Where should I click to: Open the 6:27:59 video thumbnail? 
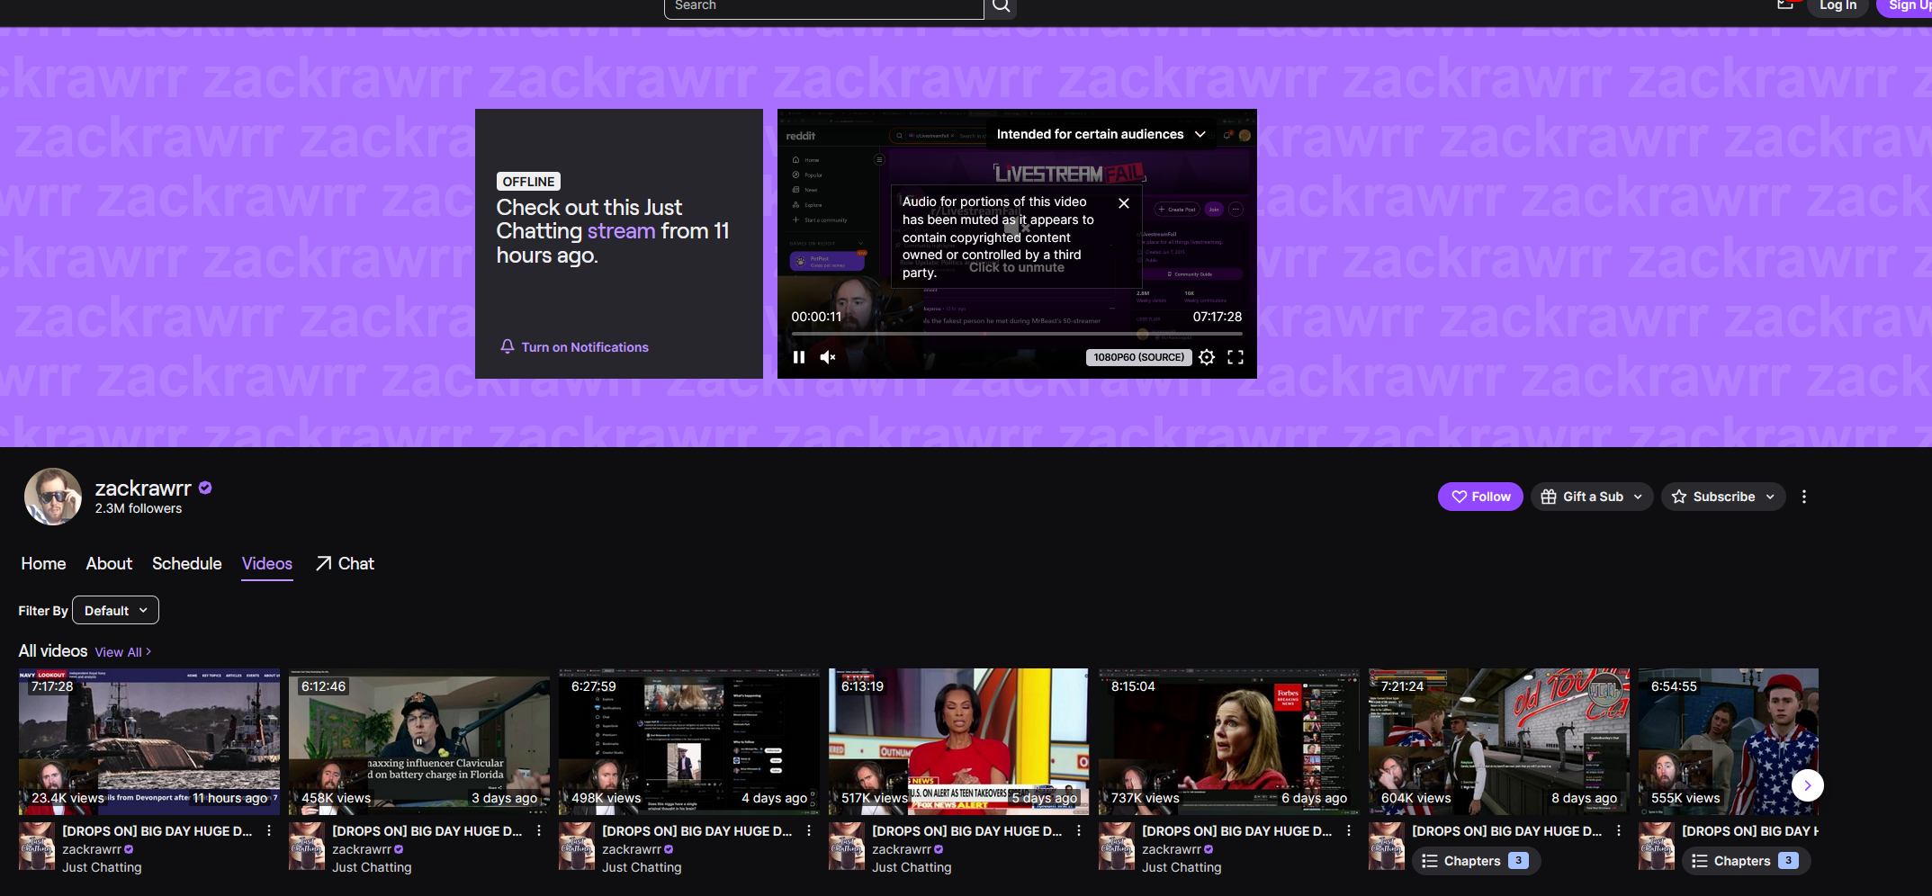[689, 741]
